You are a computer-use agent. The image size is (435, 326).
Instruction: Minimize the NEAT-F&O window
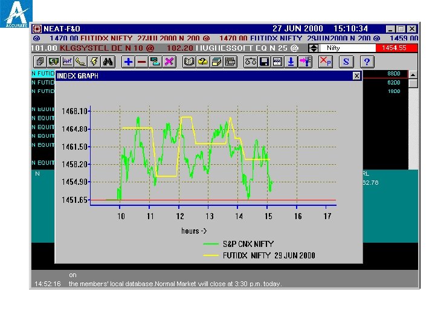[390, 29]
